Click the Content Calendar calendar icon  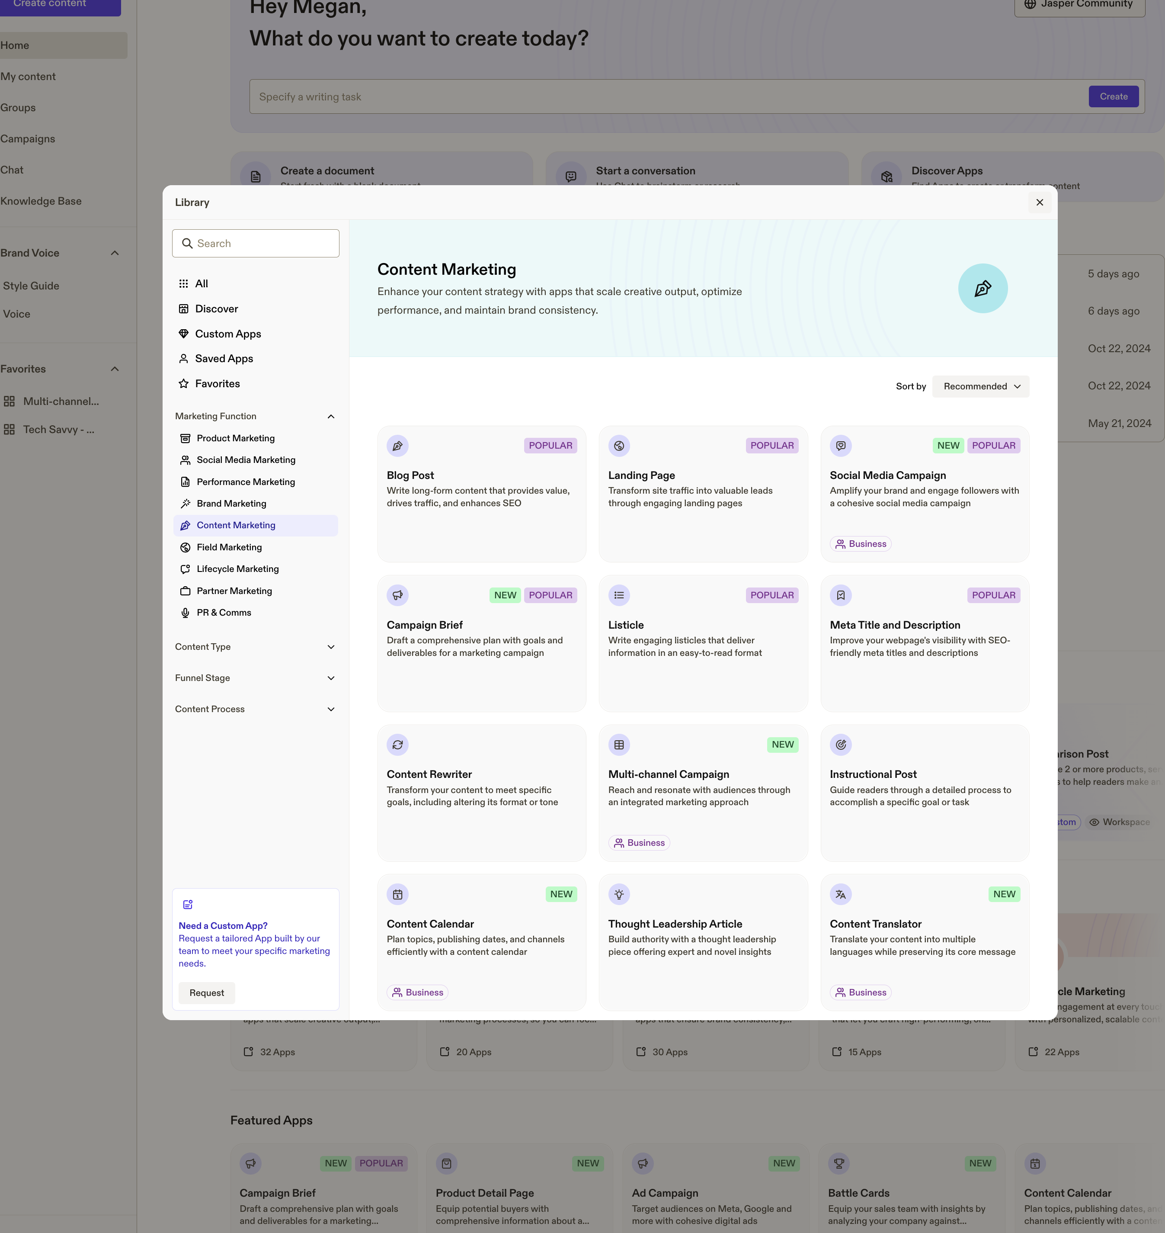[x=397, y=895]
